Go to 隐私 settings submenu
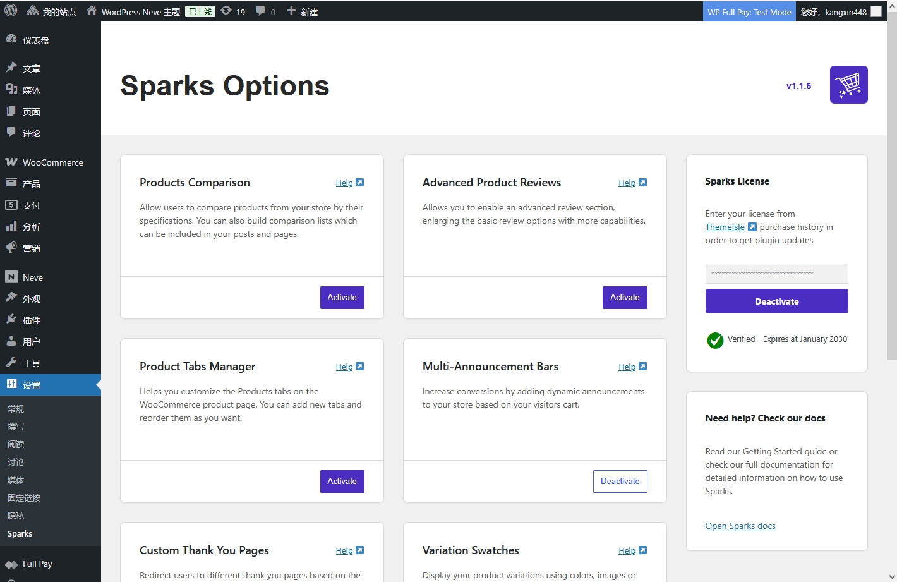The height and width of the screenshot is (582, 897). 16,516
